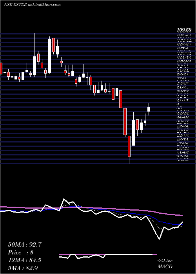The height and width of the screenshot is (274, 196).
Task: Click the 50MA : 92.7 label
Action: point(25,245)
